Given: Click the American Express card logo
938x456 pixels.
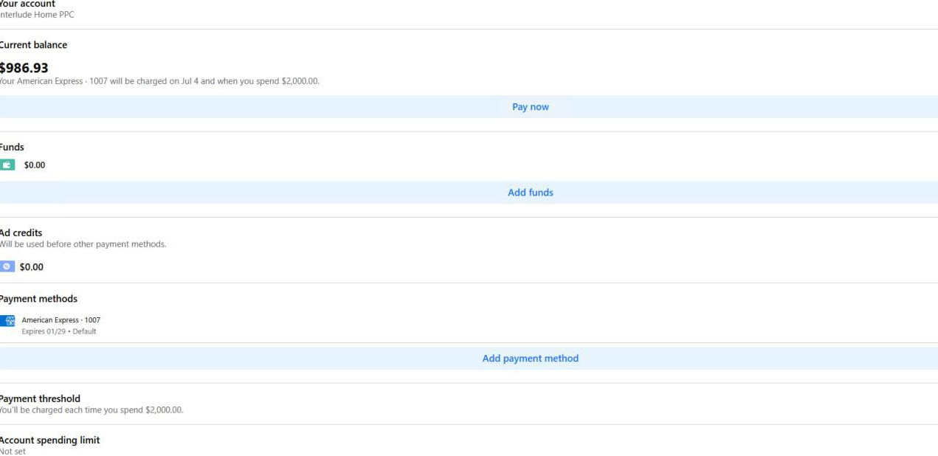Looking at the screenshot, I should (7, 321).
